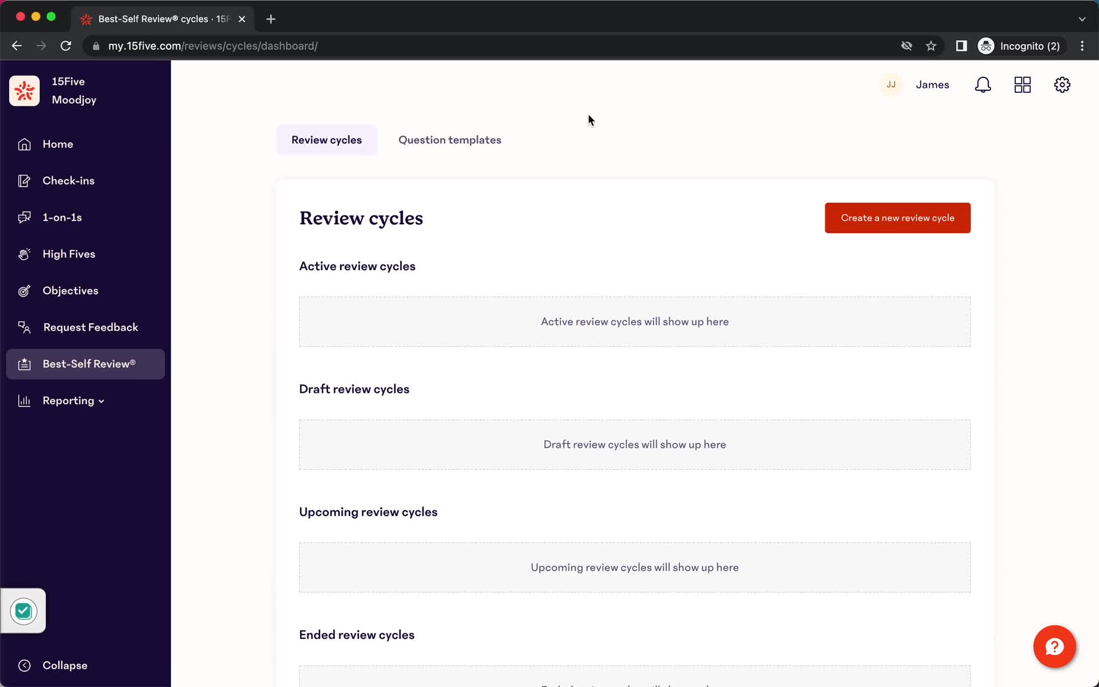Click Create a new review cycle
Image resolution: width=1099 pixels, height=687 pixels.
coord(898,218)
